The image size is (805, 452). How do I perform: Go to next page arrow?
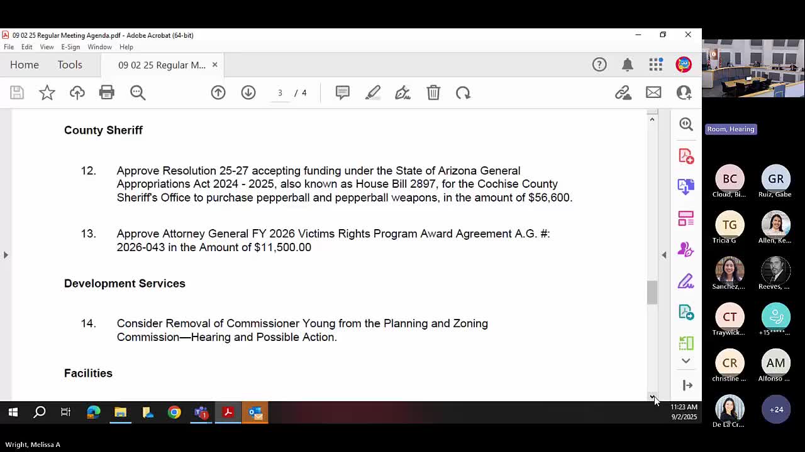(248, 93)
